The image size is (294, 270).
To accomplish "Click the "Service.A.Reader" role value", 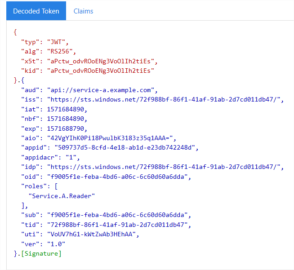I will click(x=62, y=196).
